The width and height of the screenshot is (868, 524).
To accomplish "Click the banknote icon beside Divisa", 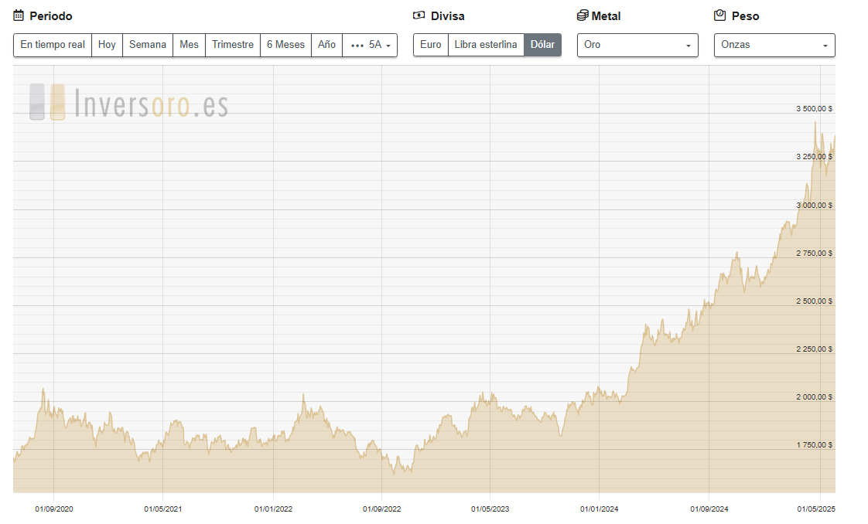I will (x=419, y=15).
